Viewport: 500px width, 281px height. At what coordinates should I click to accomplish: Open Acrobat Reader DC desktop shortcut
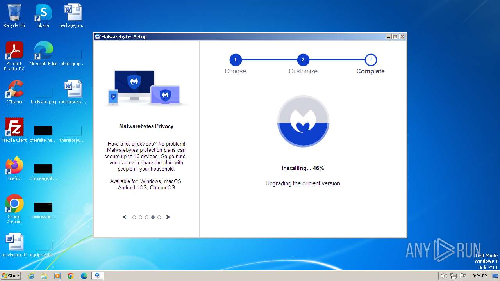14,56
